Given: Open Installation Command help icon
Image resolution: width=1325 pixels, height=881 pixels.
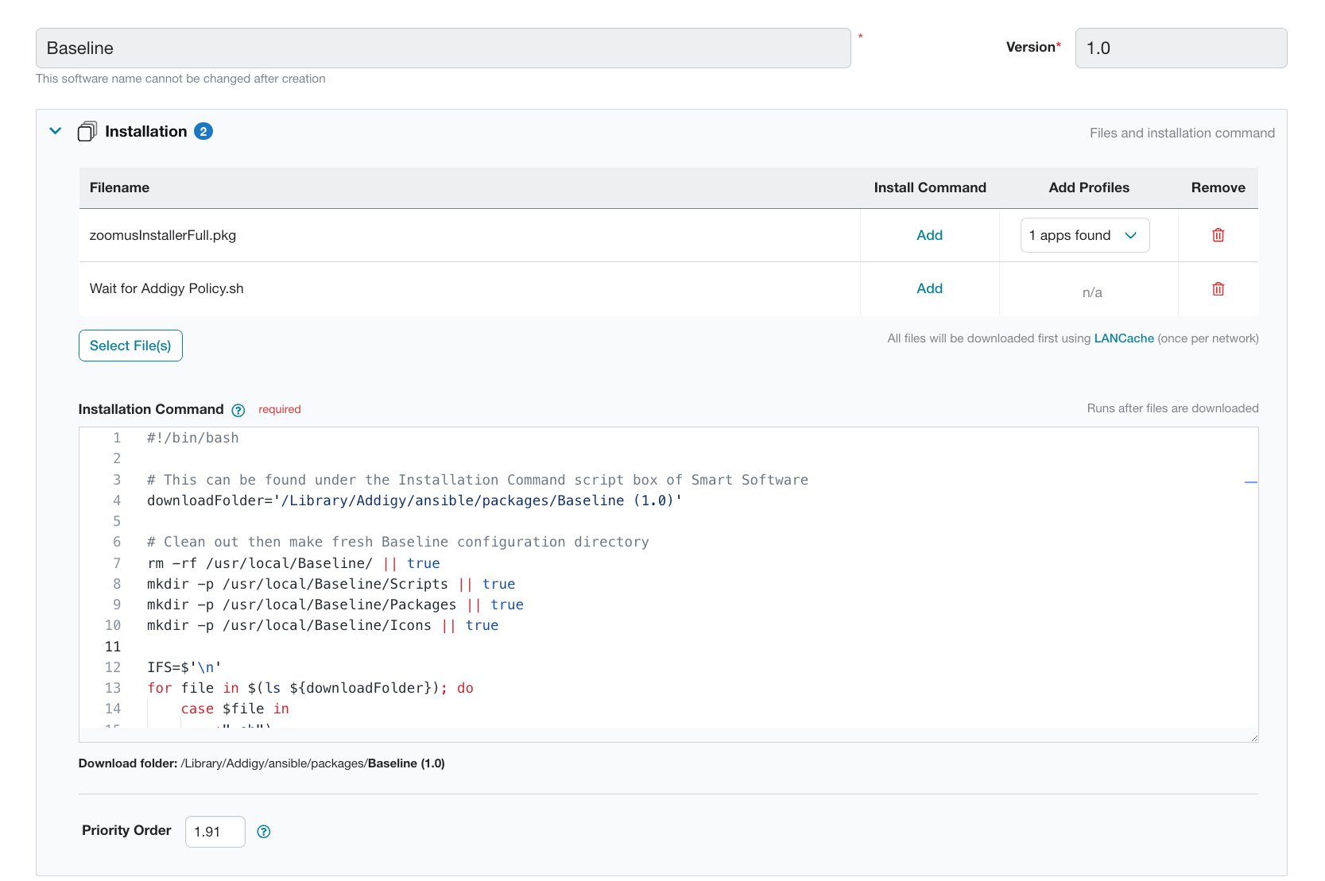Looking at the screenshot, I should [x=238, y=410].
